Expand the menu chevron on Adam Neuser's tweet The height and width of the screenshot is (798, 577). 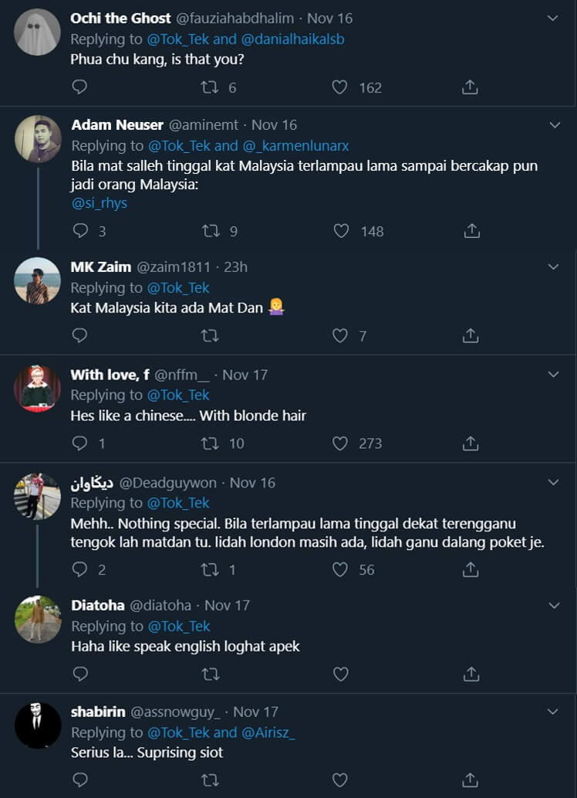(x=553, y=124)
